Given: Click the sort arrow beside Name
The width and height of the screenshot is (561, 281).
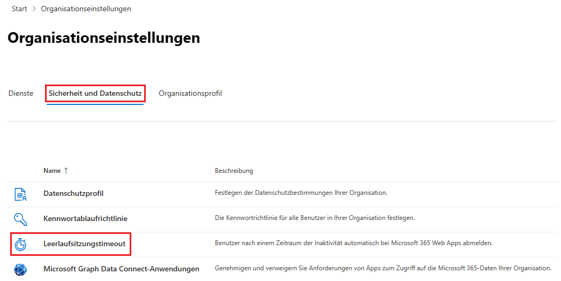Looking at the screenshot, I should tap(66, 171).
